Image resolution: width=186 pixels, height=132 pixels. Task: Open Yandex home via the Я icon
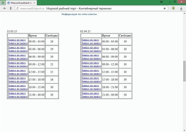pyautogui.click(x=11, y=8)
